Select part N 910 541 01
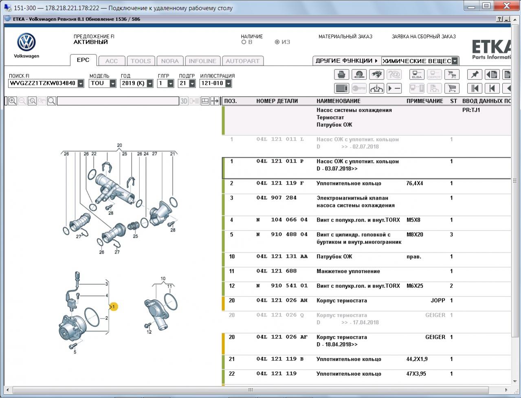Viewport: 521px width, 398px height. pos(282,286)
